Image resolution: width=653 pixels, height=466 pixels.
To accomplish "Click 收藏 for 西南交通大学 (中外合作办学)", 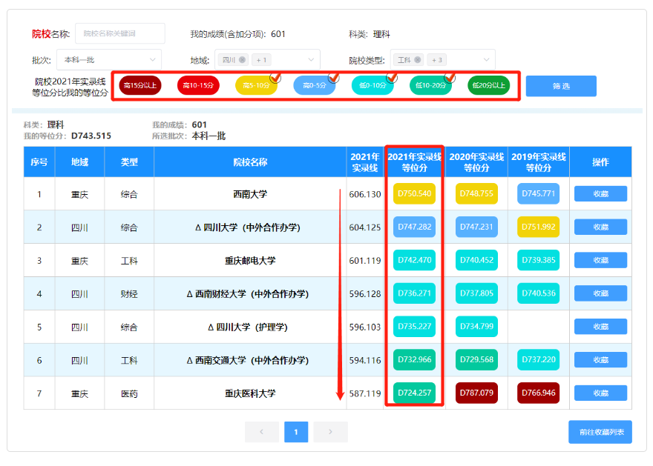I will coord(600,360).
